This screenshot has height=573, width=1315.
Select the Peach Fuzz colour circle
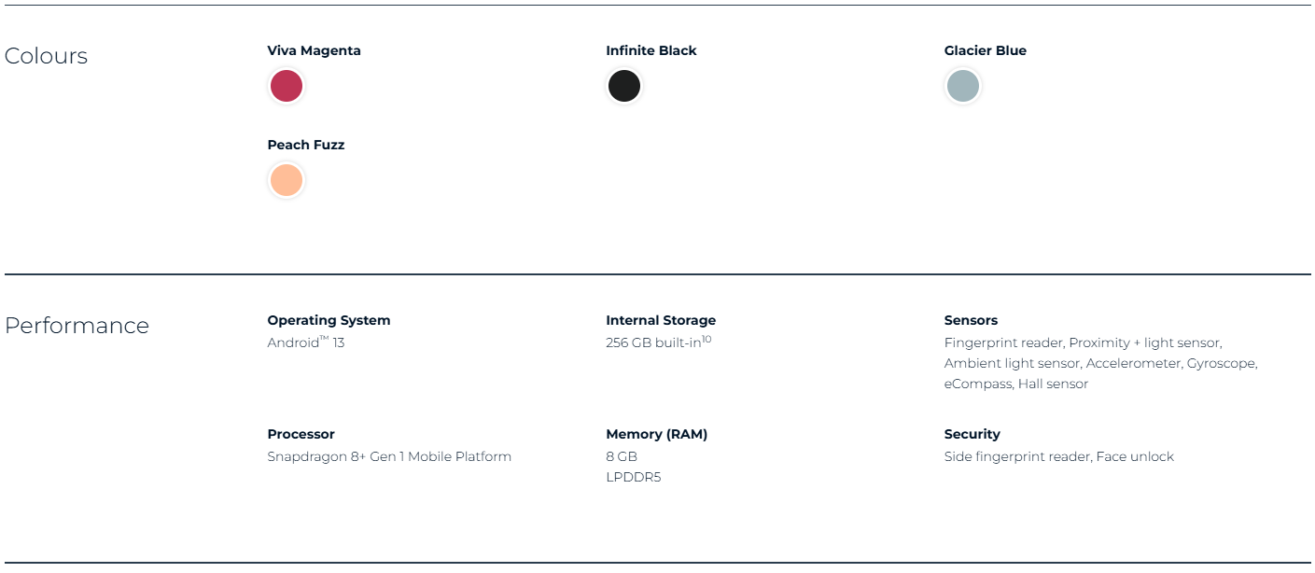[287, 180]
